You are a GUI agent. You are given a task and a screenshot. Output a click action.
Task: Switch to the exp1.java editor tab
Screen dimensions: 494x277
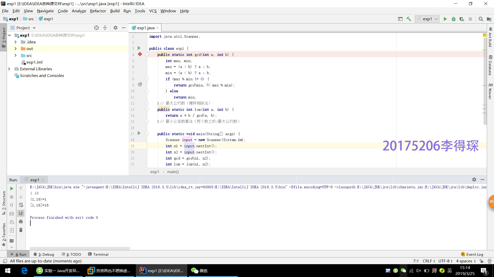pyautogui.click(x=145, y=28)
